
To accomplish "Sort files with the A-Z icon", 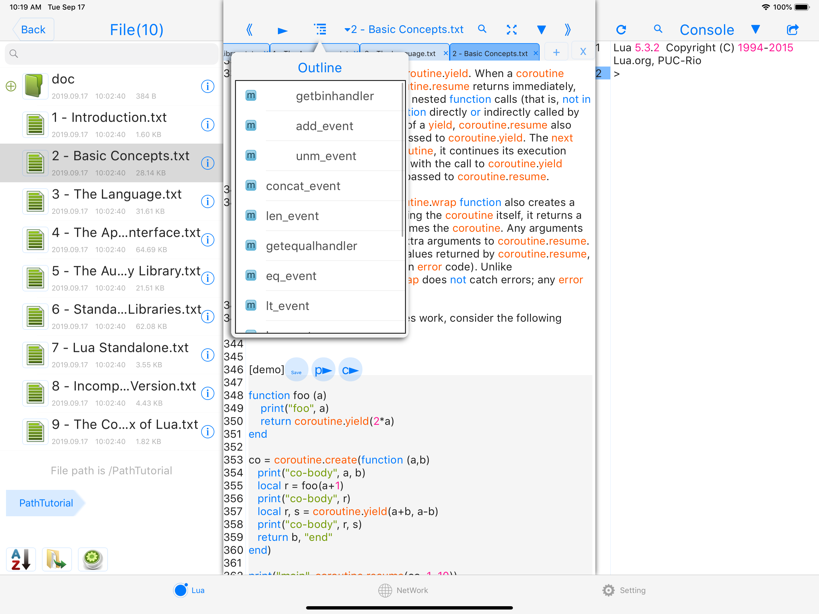I will tap(21, 559).
